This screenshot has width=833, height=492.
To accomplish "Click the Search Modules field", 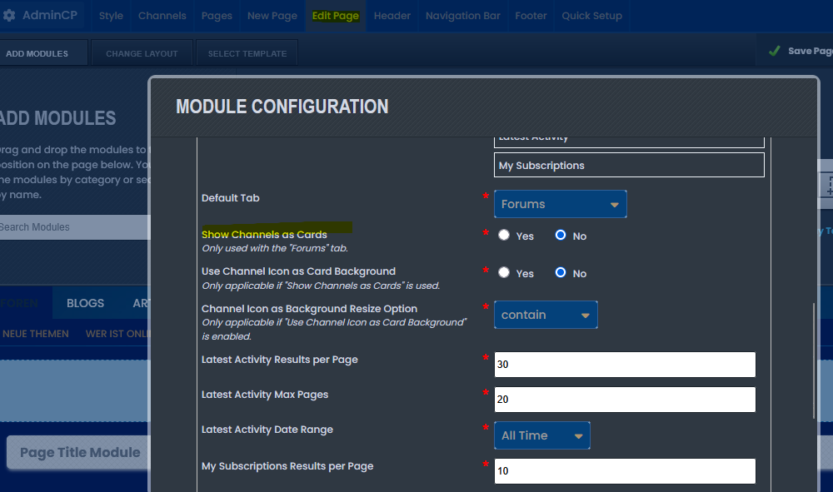I will click(x=74, y=227).
